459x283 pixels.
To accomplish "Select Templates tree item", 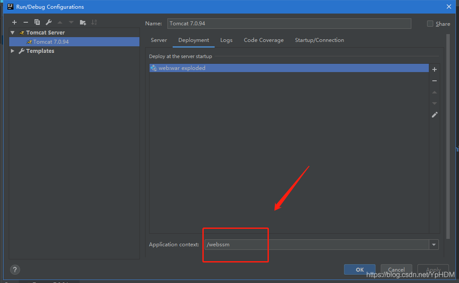I will [40, 51].
